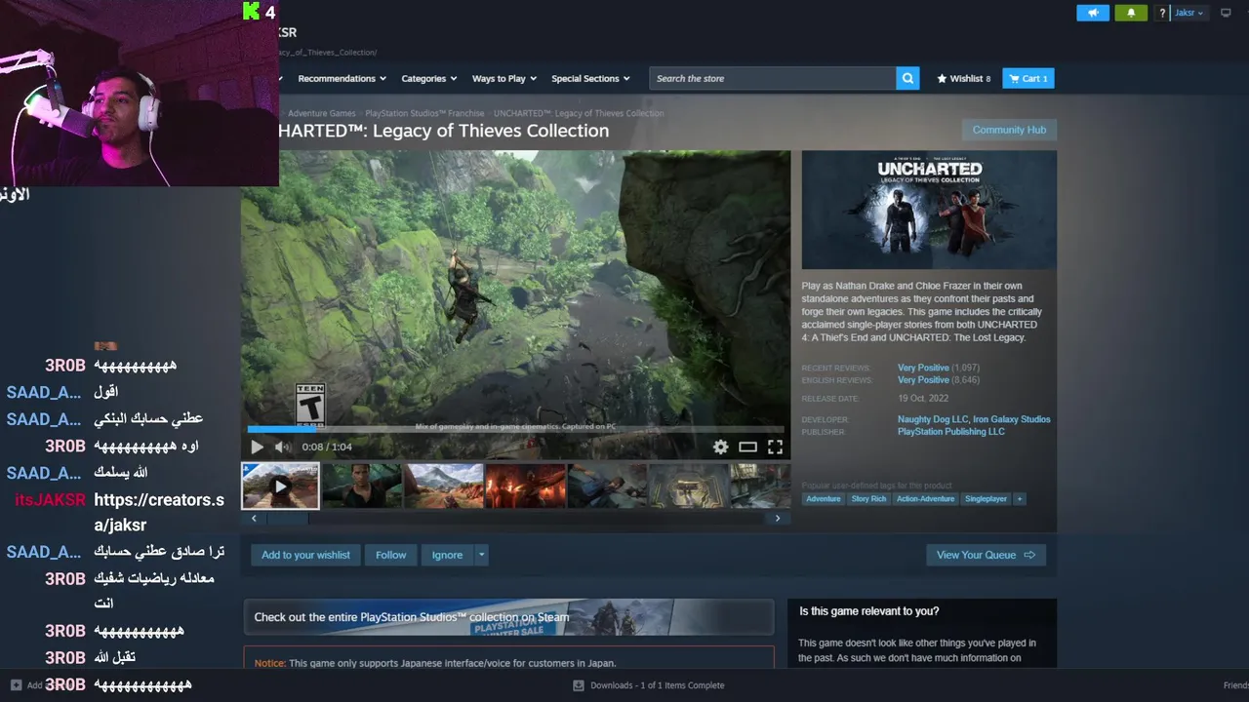Viewport: 1249px width, 702px height.
Task: Play the trailer video
Action: pyautogui.click(x=257, y=447)
